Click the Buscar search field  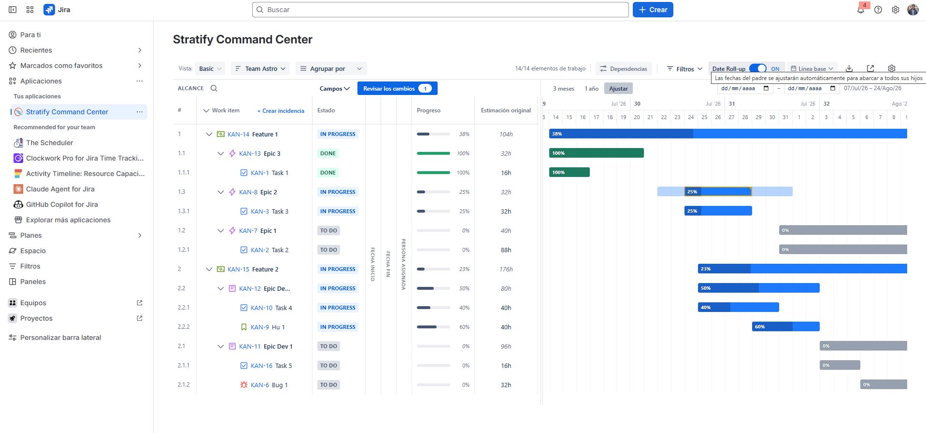coord(441,10)
